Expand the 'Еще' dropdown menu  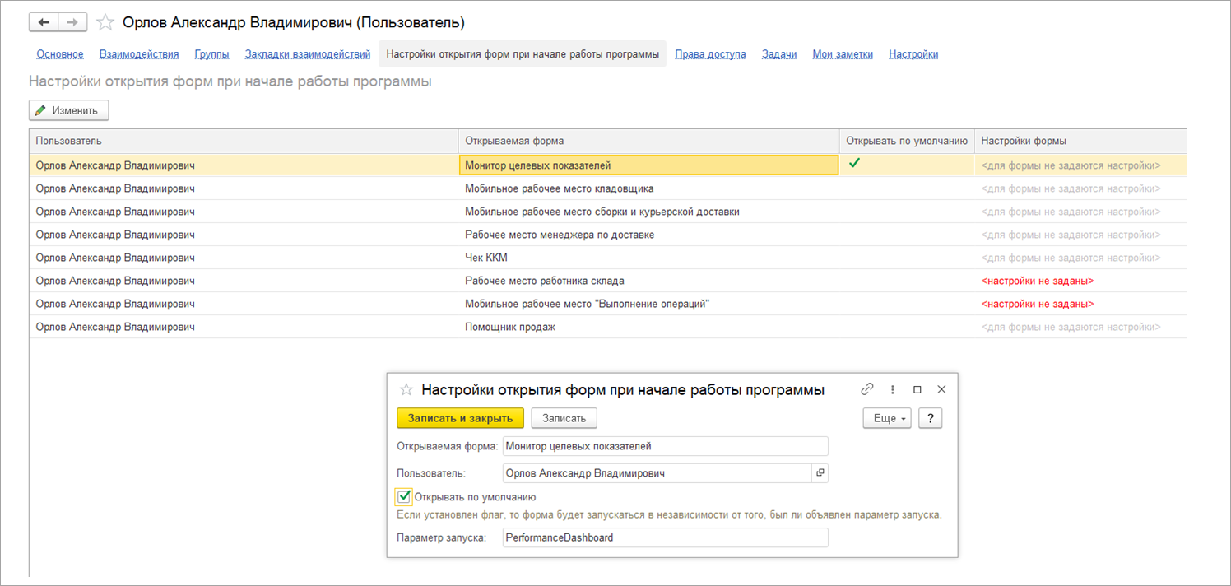(886, 418)
